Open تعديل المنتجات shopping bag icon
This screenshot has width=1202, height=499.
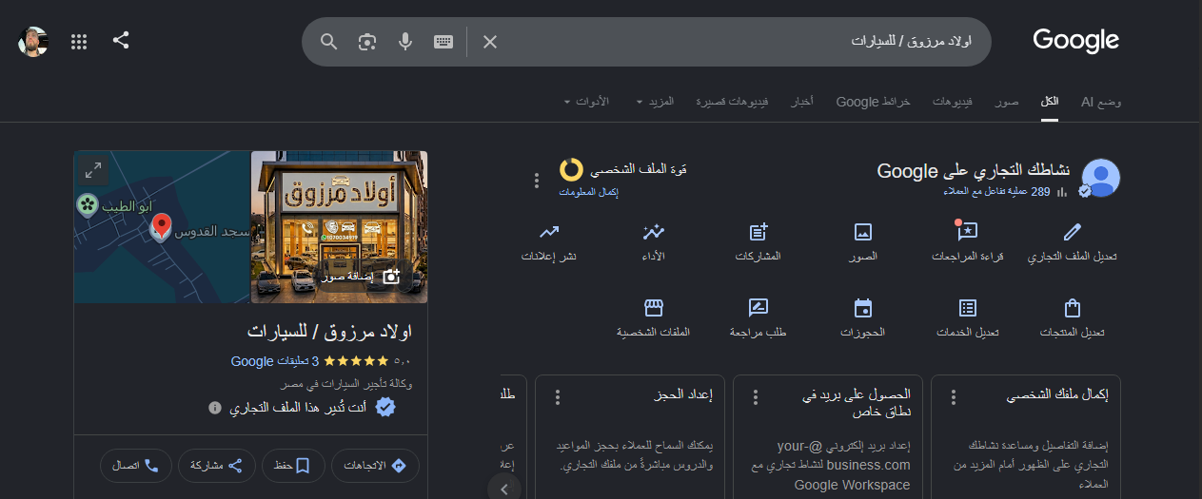coord(1073,307)
